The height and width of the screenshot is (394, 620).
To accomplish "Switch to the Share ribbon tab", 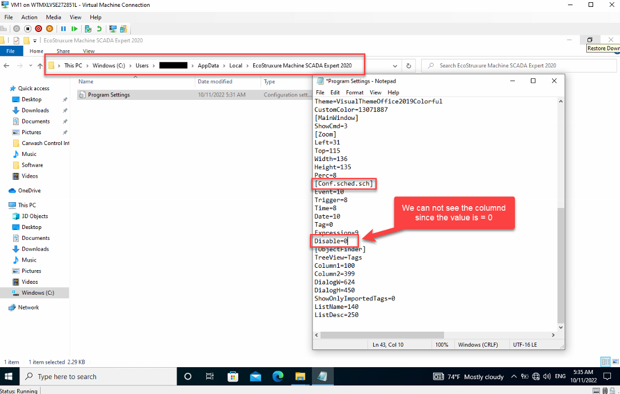I will [x=63, y=51].
